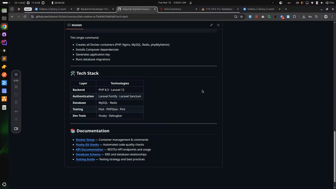Open the Files app in the dock
Image resolution: width=336 pixels, height=189 pixels.
(x=4, y=10)
